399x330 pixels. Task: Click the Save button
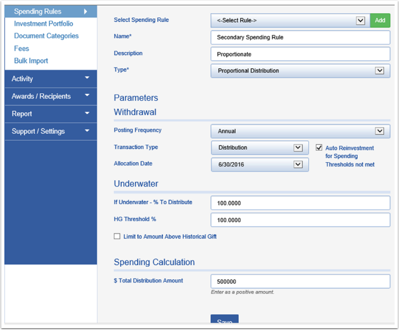225,319
